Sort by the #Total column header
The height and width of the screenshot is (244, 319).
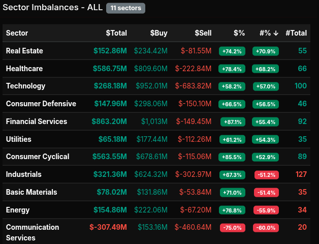pos(296,33)
